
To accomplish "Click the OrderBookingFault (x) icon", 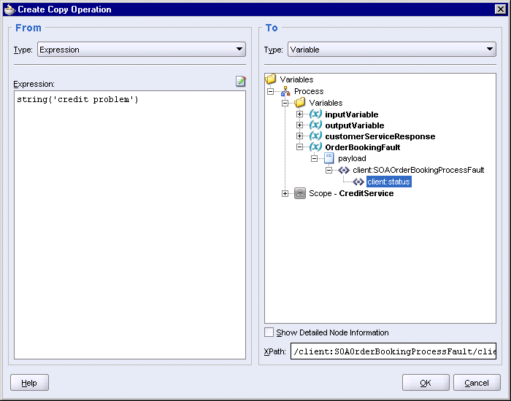I will click(x=315, y=147).
